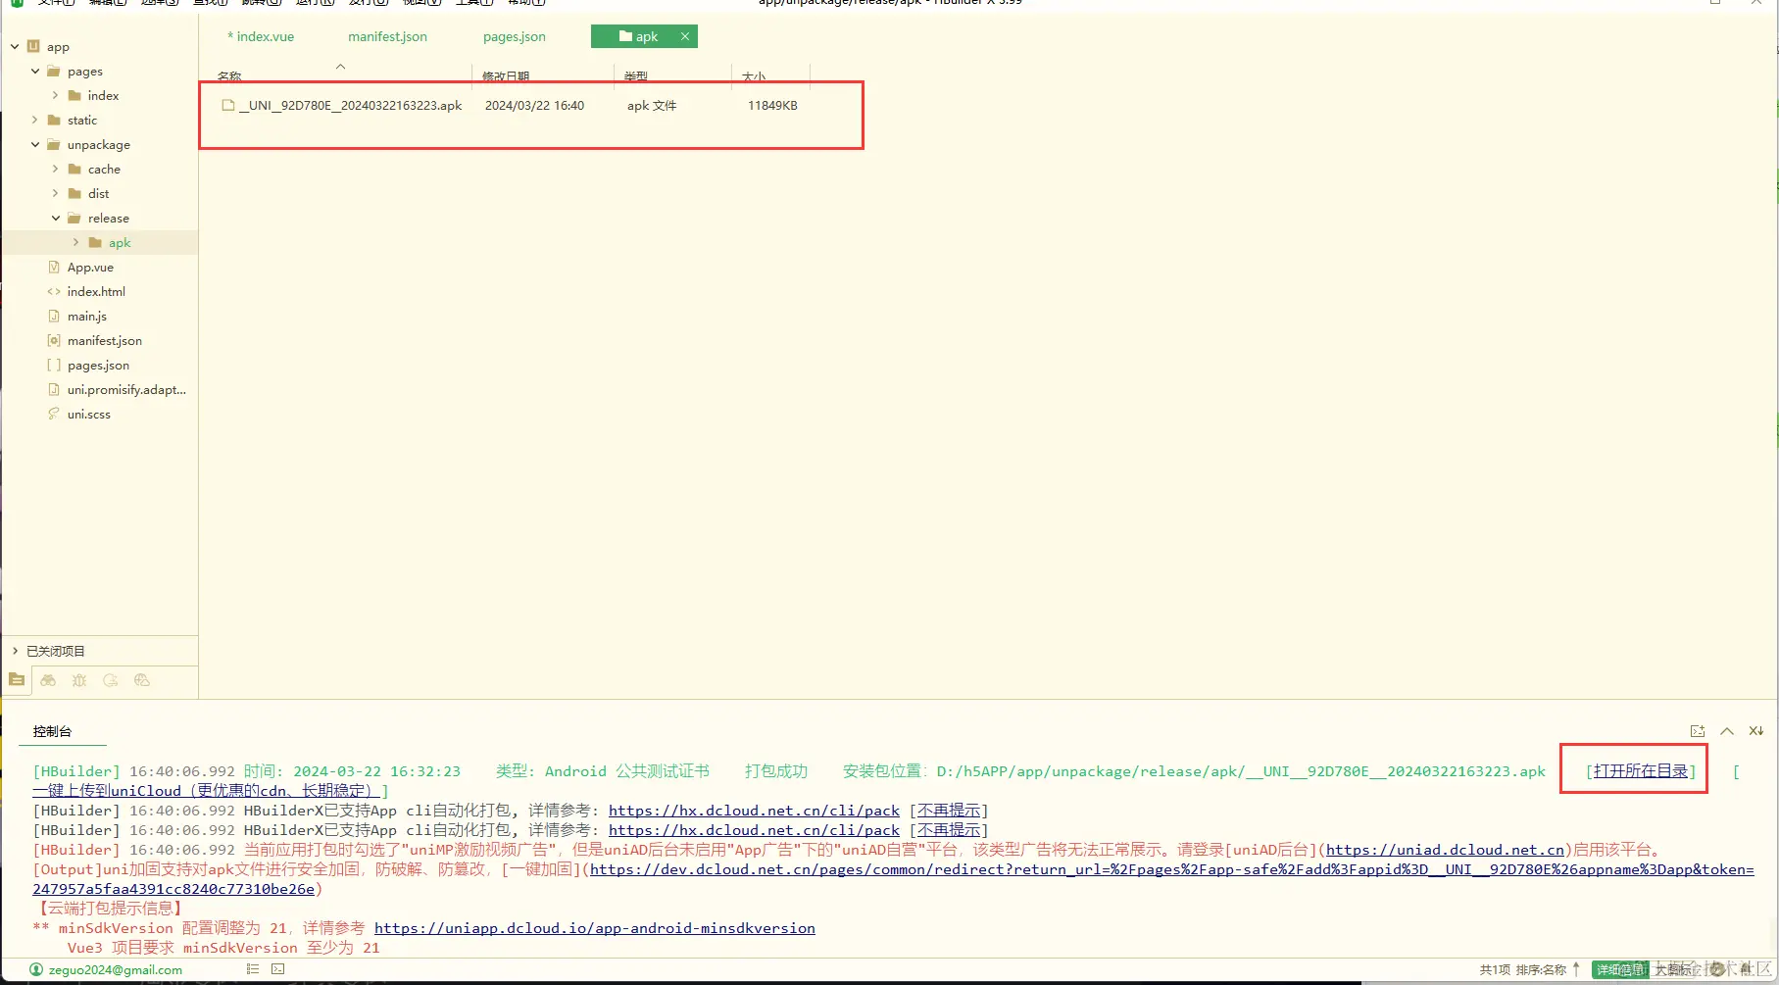Expand the static folder
Screen dimensions: 1779x985
click(35, 120)
